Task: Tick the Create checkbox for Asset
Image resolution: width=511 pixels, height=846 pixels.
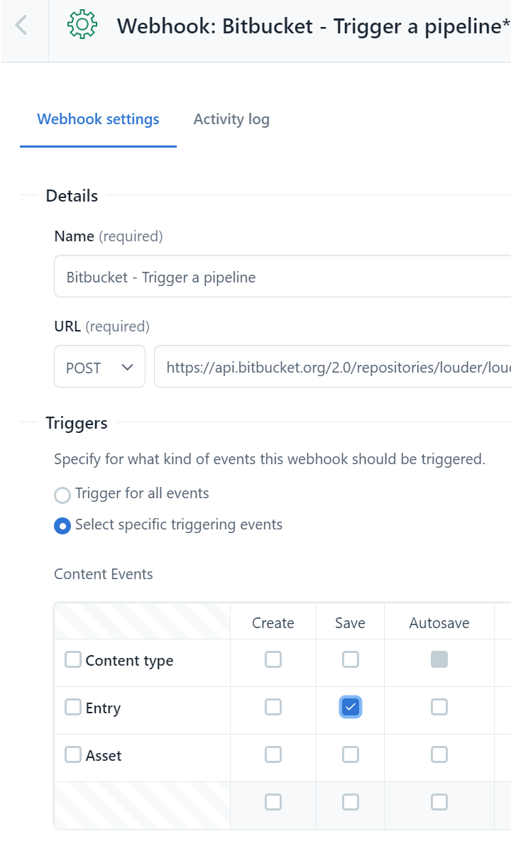Action: click(273, 754)
